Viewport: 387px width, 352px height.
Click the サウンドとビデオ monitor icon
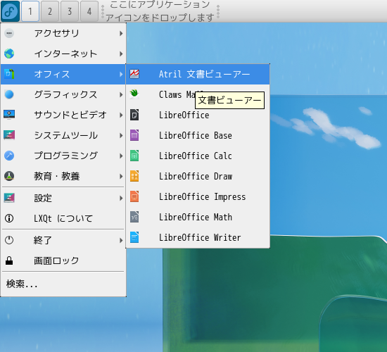(x=9, y=115)
